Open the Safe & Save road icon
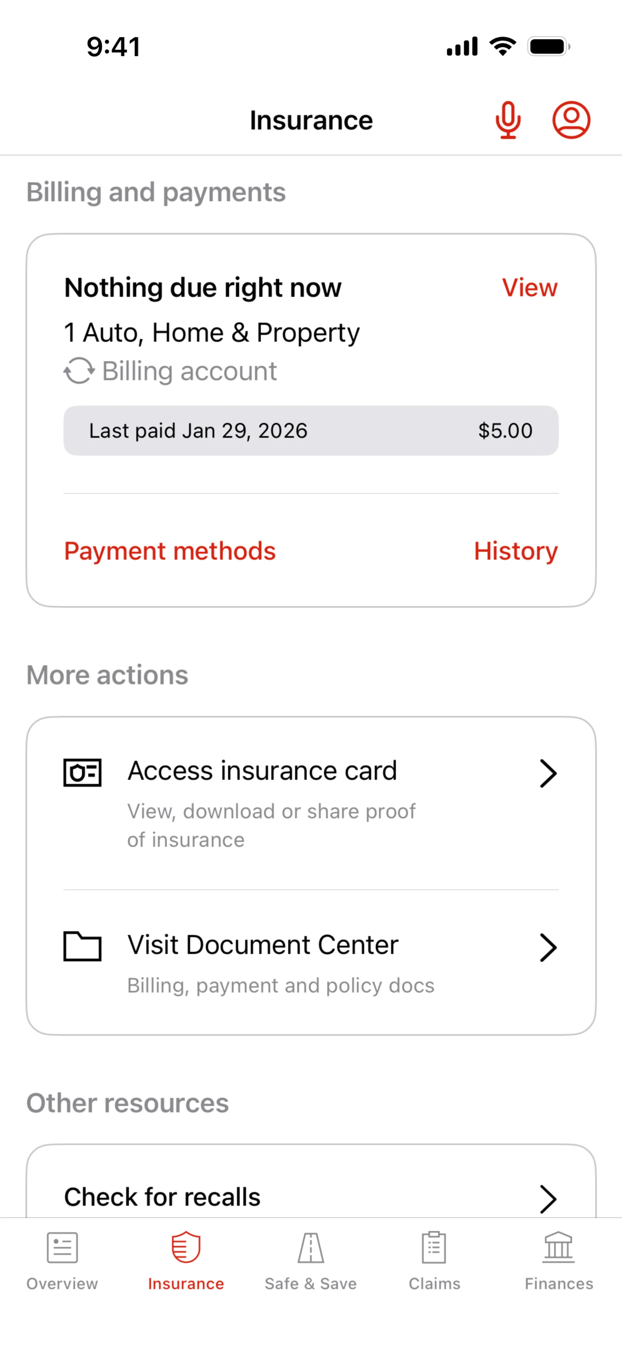622x1349 pixels. [311, 1248]
